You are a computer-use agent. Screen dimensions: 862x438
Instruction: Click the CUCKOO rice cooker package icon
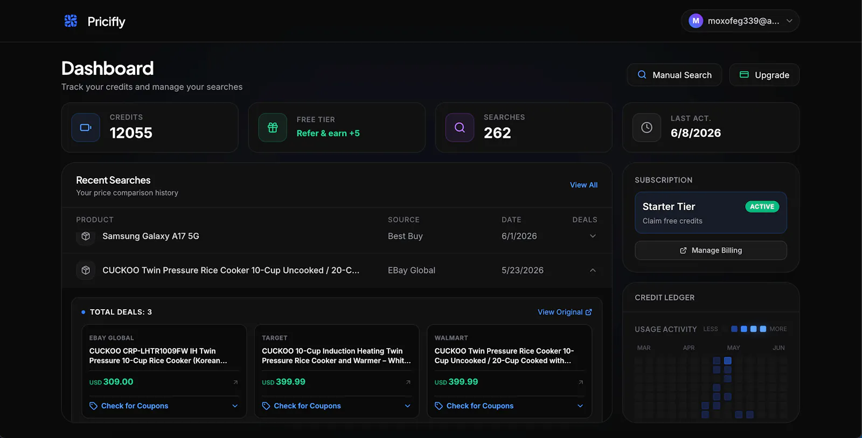coord(86,270)
